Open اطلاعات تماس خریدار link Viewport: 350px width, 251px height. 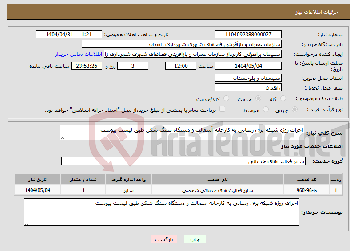tap(79, 54)
